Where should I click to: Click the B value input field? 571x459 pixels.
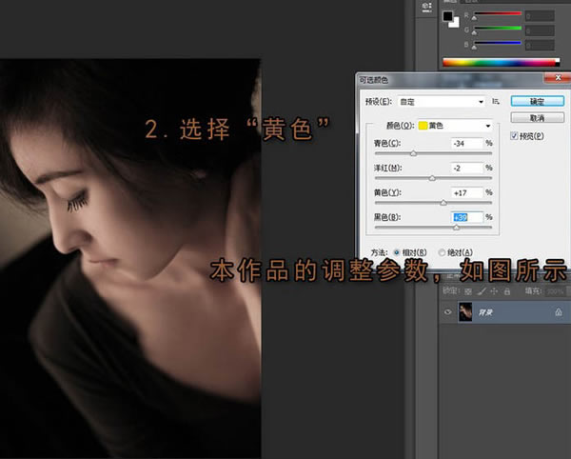(x=540, y=45)
